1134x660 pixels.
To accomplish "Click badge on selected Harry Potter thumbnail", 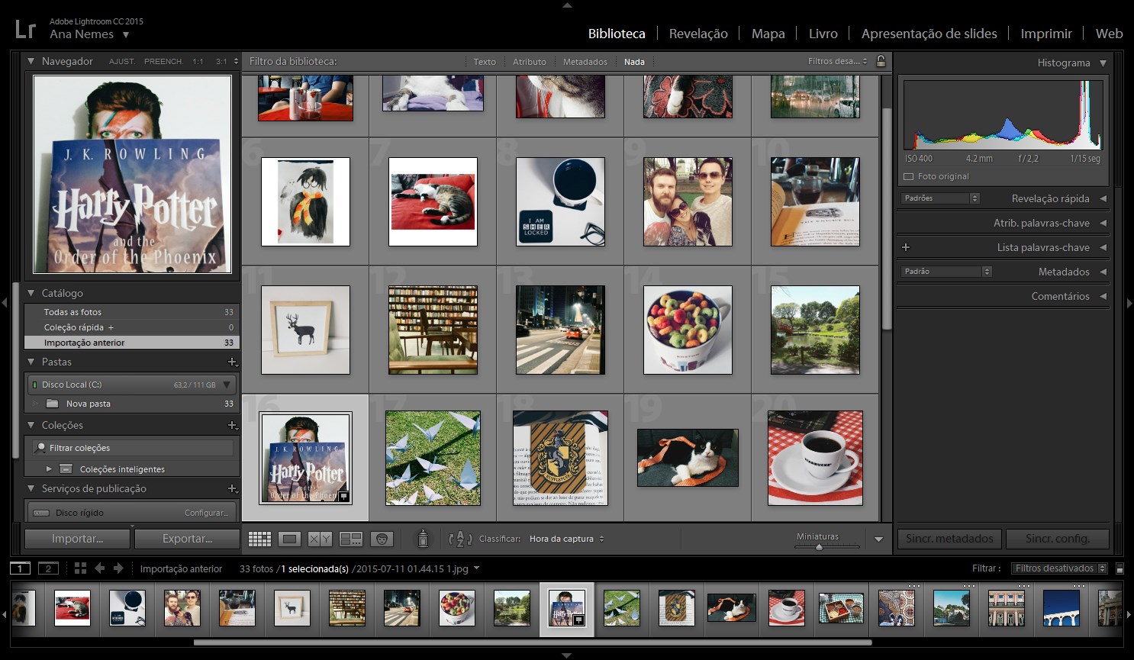I will (343, 497).
